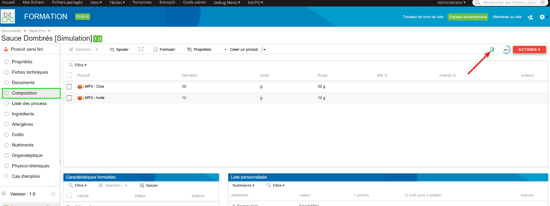Click the MP3 - Cive product icon

click(80, 87)
